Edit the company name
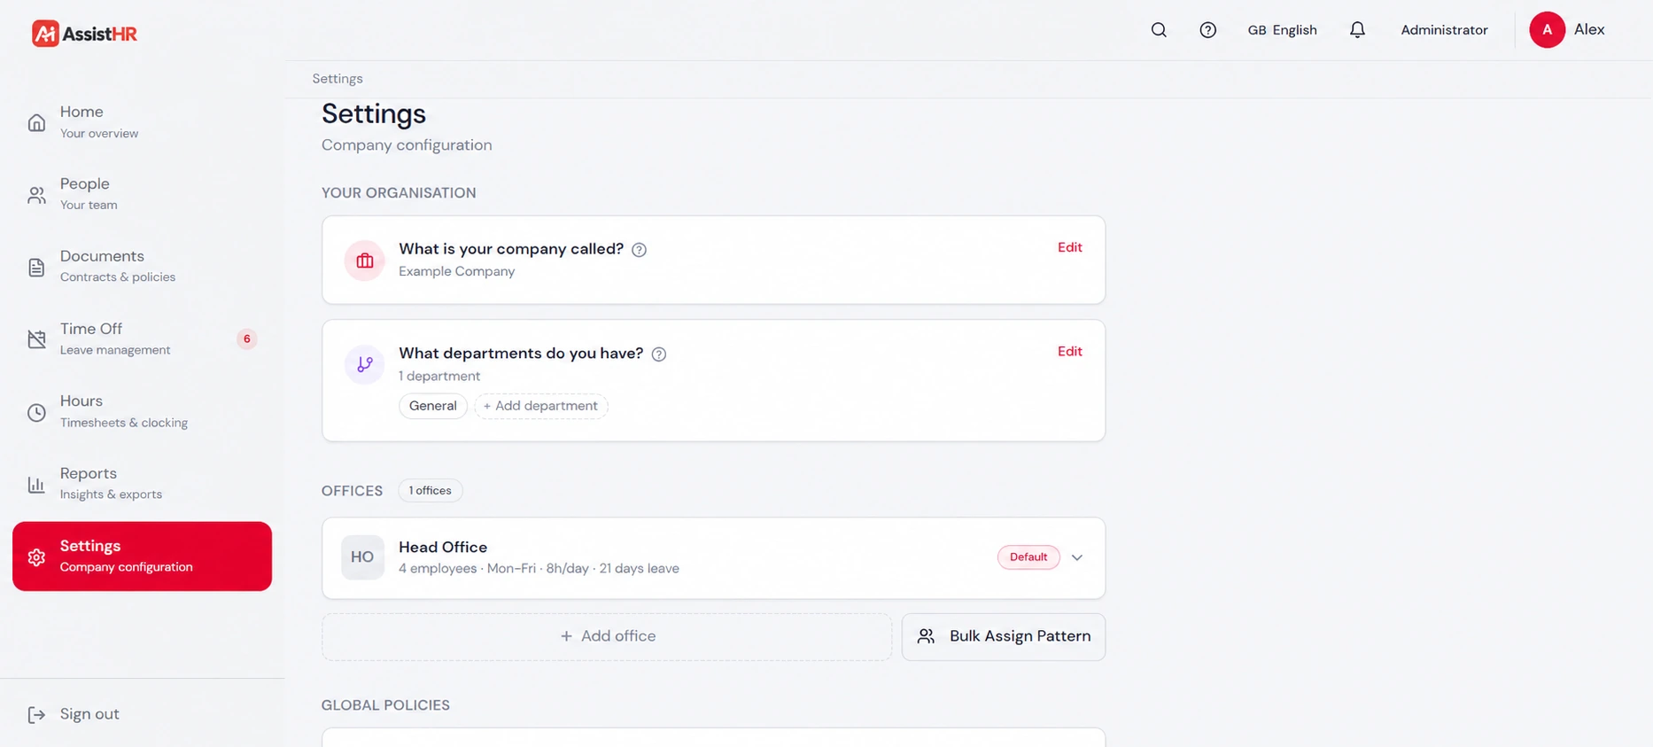1653x747 pixels. click(x=1069, y=247)
